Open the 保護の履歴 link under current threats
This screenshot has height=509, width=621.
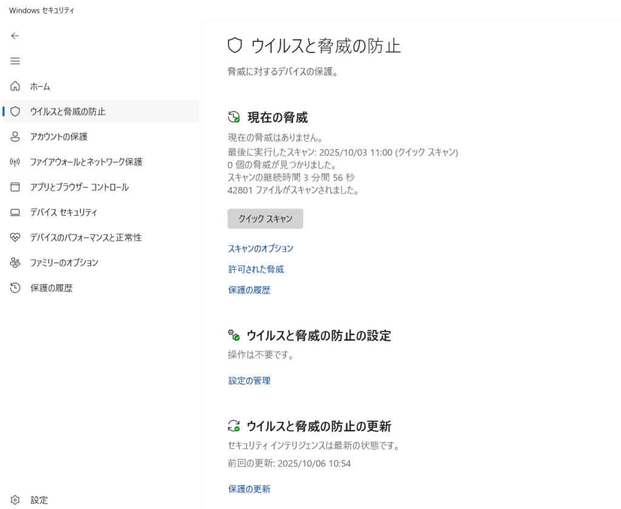(x=249, y=290)
